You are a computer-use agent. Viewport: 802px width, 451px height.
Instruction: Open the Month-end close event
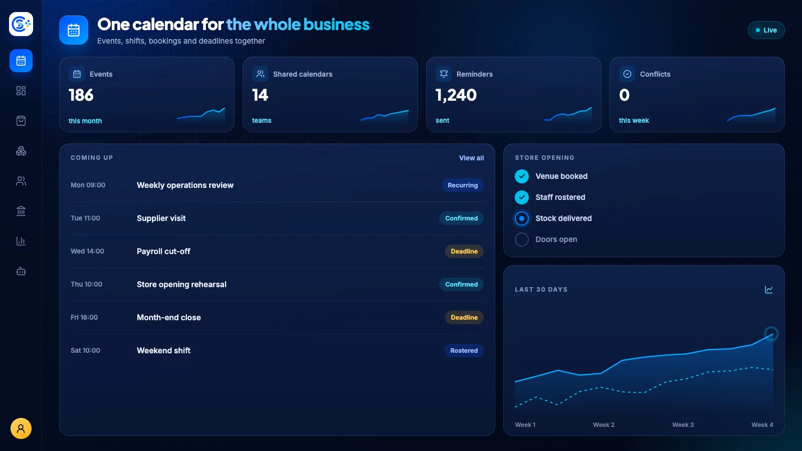277,318
